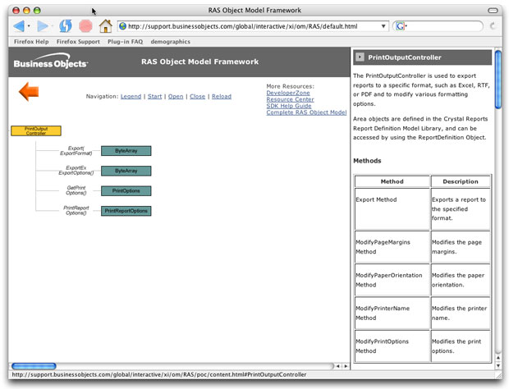Open the Firefox Help bookmark
This screenshot has height=389, width=509.
click(31, 42)
